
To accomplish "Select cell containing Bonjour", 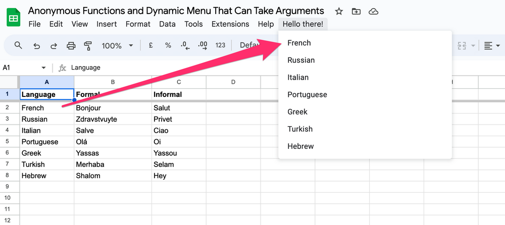I will pos(112,108).
